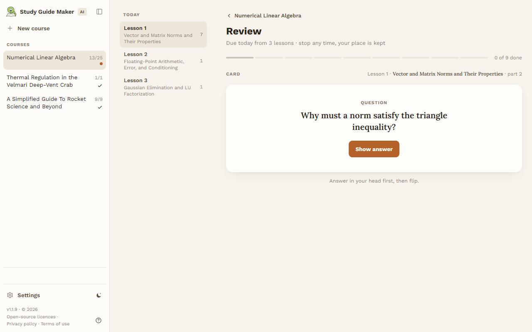
Task: Click the 7 due count on Lesson 1
Action: (x=202, y=35)
